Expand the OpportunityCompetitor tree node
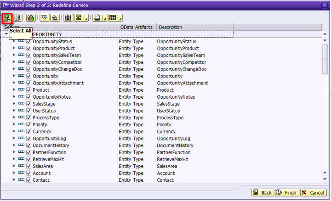Image resolution: width=331 pixels, height=201 pixels. click(14, 62)
